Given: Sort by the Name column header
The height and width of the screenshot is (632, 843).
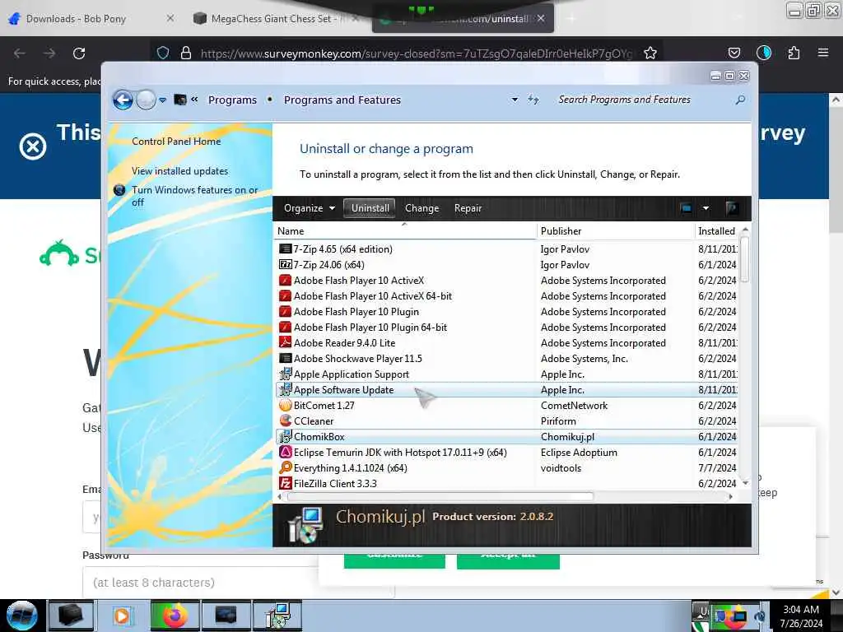Looking at the screenshot, I should [404, 231].
